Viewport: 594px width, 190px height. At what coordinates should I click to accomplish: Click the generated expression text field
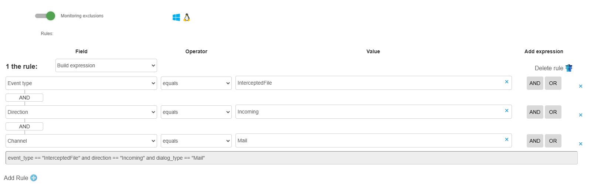tap(291, 158)
